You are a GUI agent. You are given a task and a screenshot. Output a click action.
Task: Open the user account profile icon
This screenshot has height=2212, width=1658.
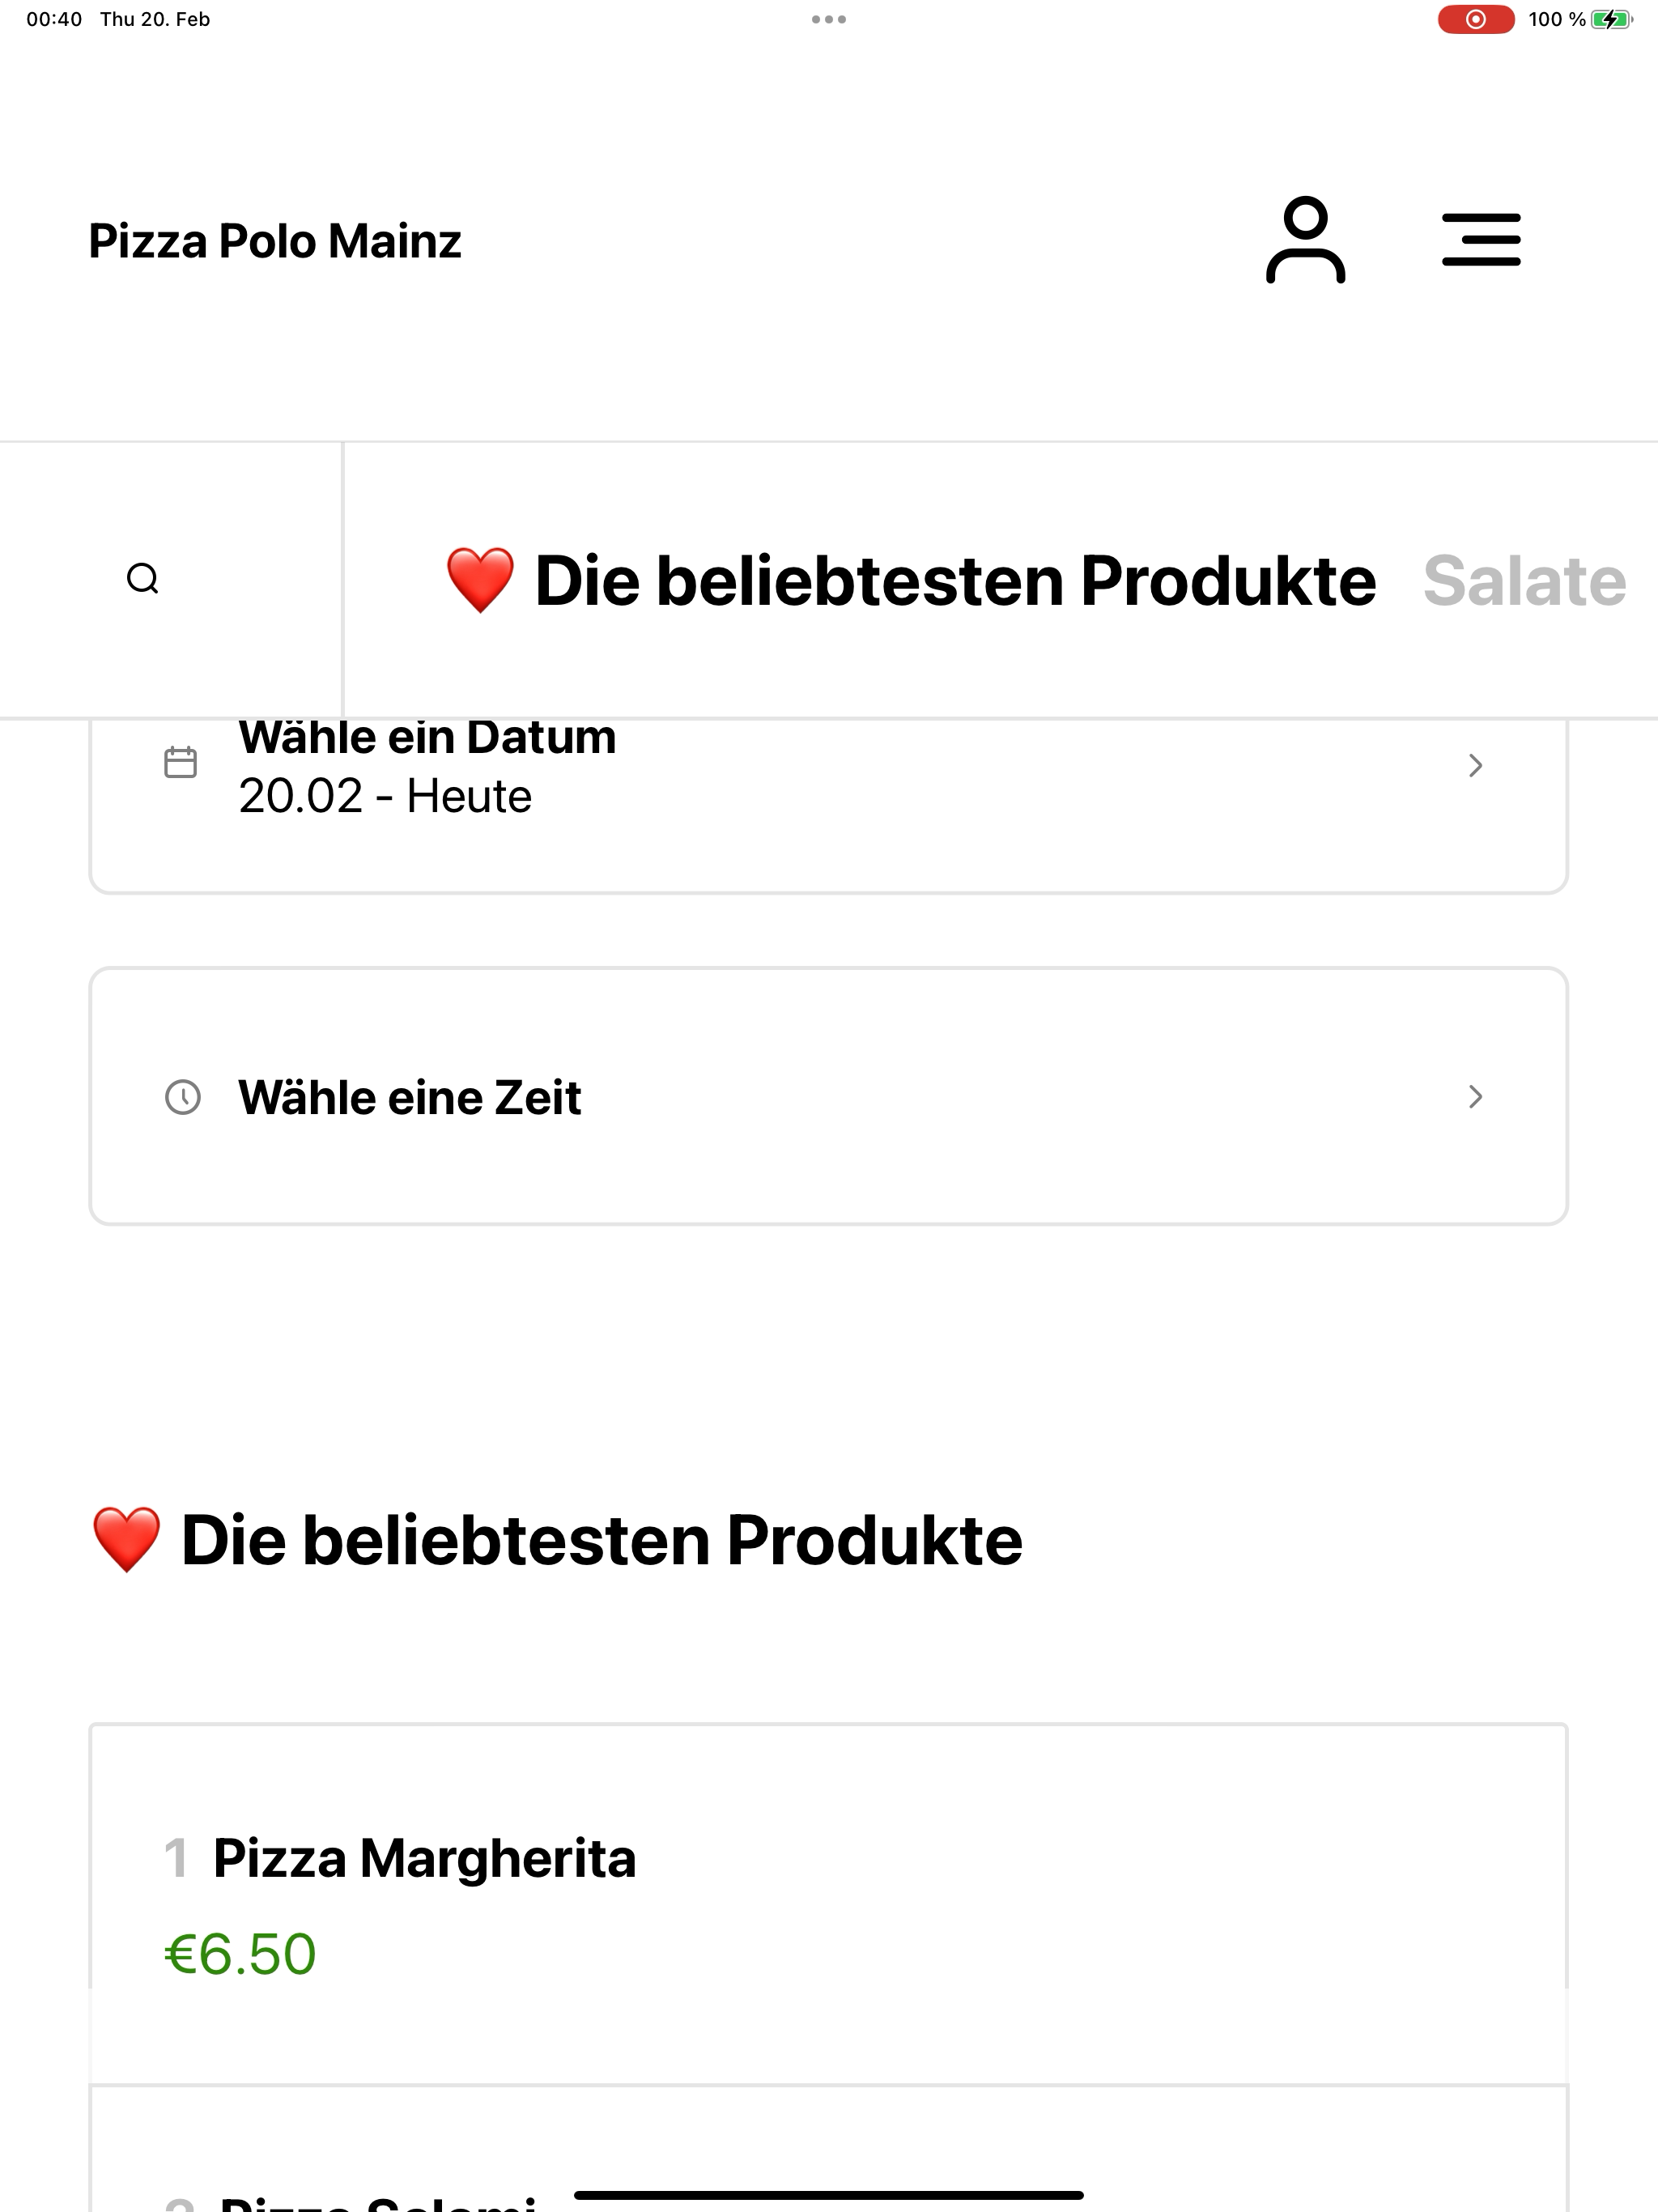pos(1305,240)
